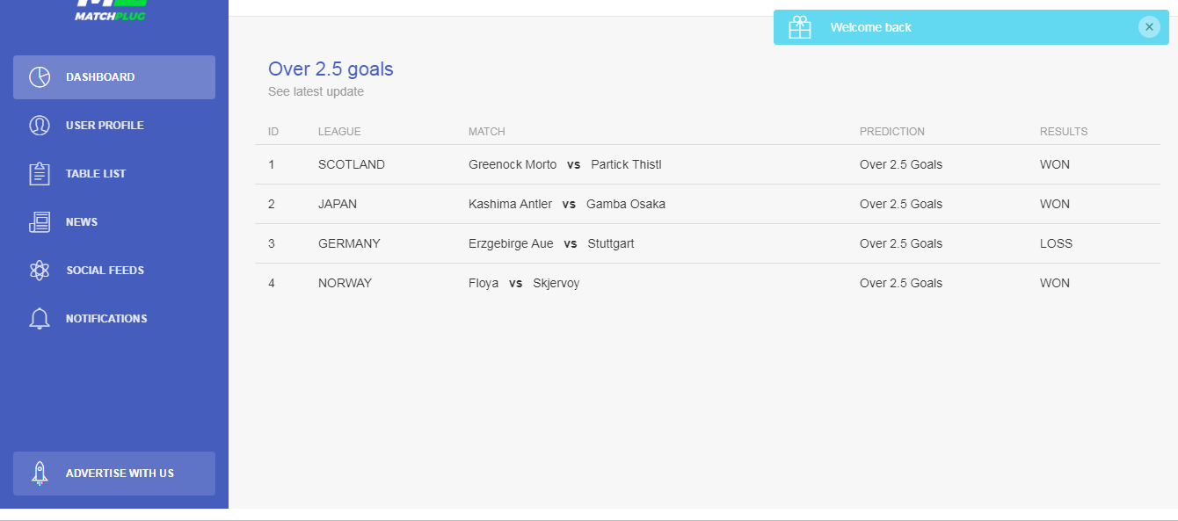Click the Table List clipboard icon
The height and width of the screenshot is (521, 1178).
40,174
